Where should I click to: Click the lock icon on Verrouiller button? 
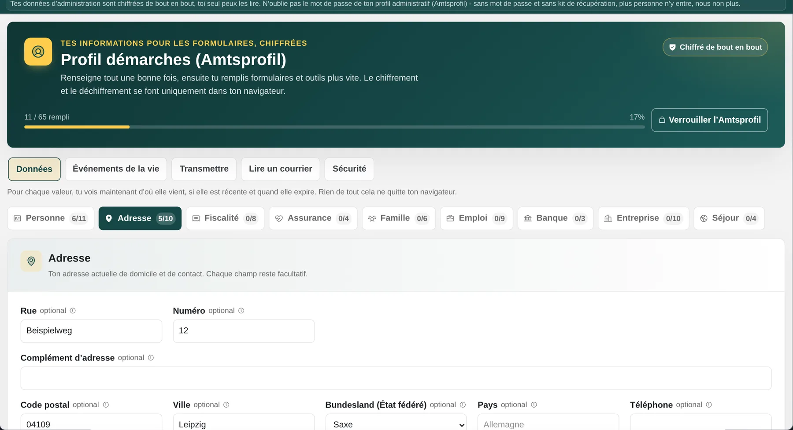[x=662, y=120]
